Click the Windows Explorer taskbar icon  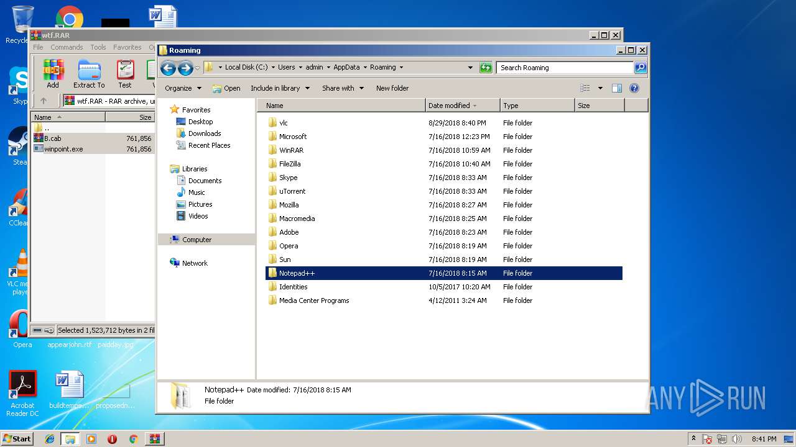tap(70, 439)
